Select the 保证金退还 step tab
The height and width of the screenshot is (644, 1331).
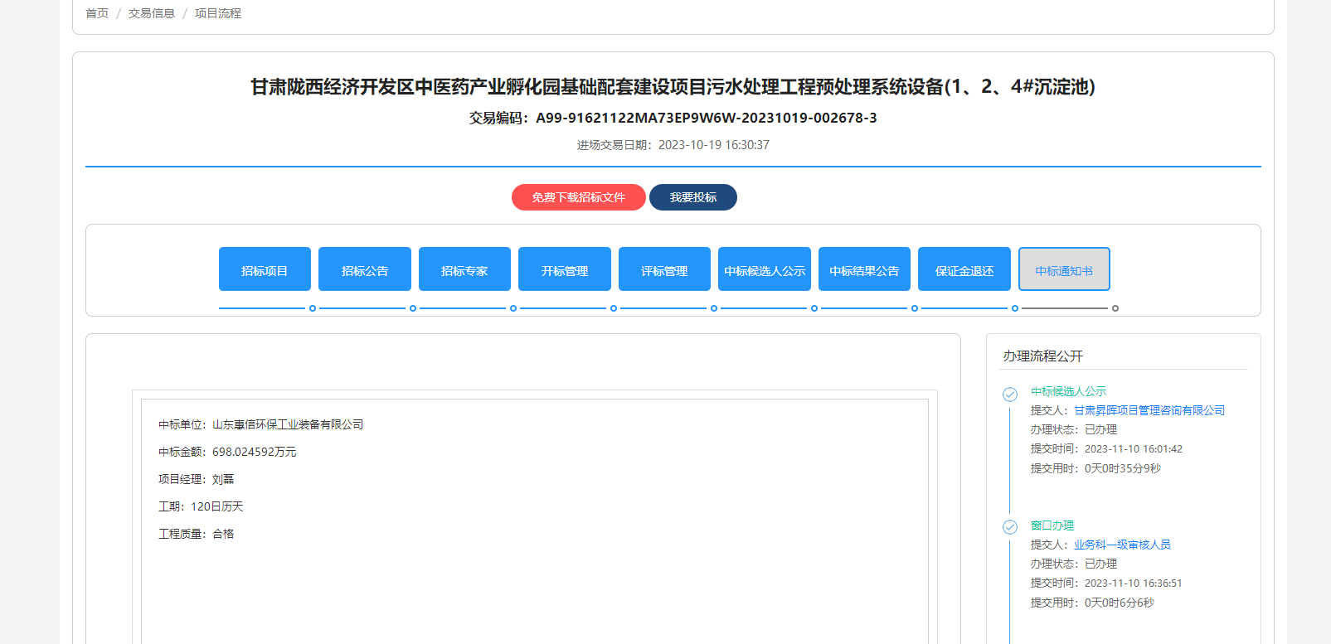click(964, 269)
